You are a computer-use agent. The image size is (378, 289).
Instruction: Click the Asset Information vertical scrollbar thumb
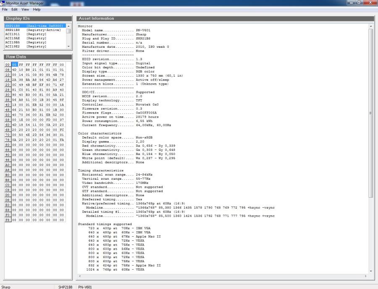click(370, 113)
